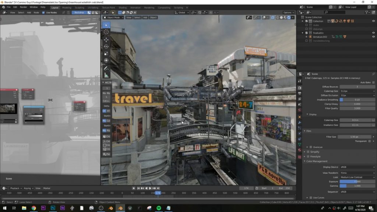Select the Annotate tool
Screen dimensions: 377x212
(x=106, y=68)
